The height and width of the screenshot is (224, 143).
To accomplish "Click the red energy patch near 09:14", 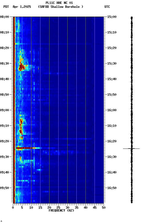I will coord(20,131).
